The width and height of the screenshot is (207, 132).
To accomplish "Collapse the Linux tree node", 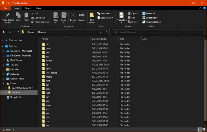I will pyautogui.click(x=4, y=83).
